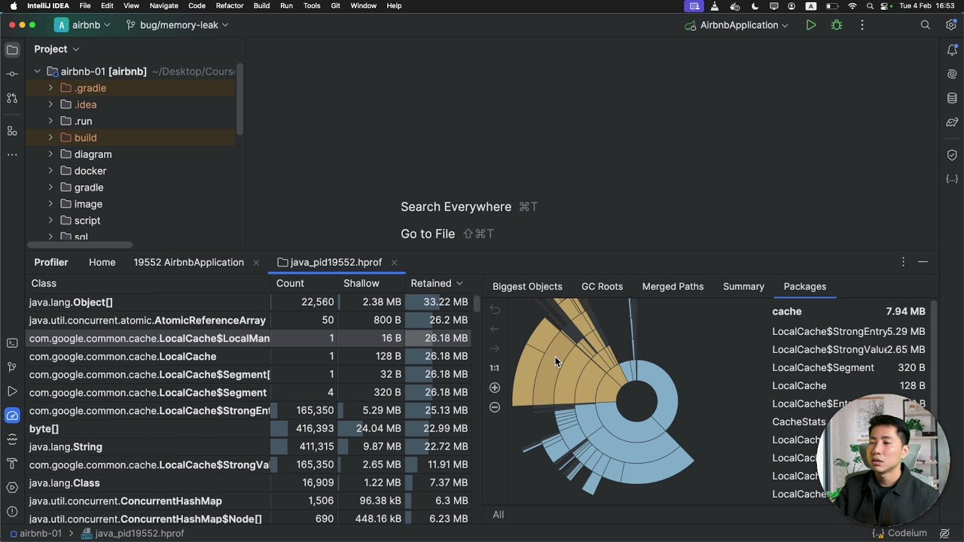This screenshot has height=542, width=964.
Task: Open the Notifications bell icon
Action: click(x=952, y=50)
